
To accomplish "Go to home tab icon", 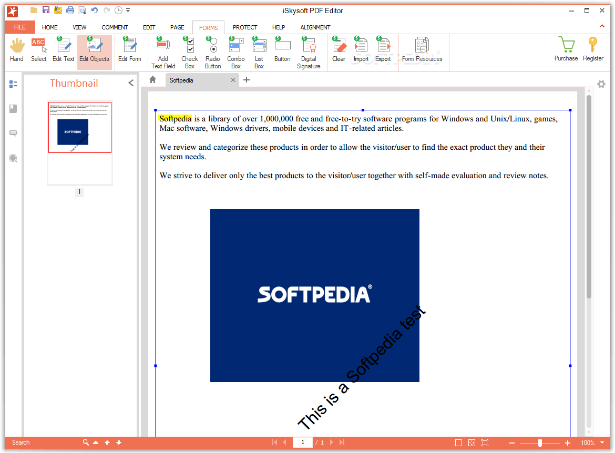I will [x=152, y=80].
